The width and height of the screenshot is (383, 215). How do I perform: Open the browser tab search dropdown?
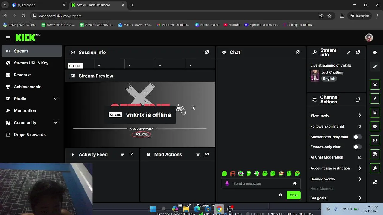coord(5,5)
